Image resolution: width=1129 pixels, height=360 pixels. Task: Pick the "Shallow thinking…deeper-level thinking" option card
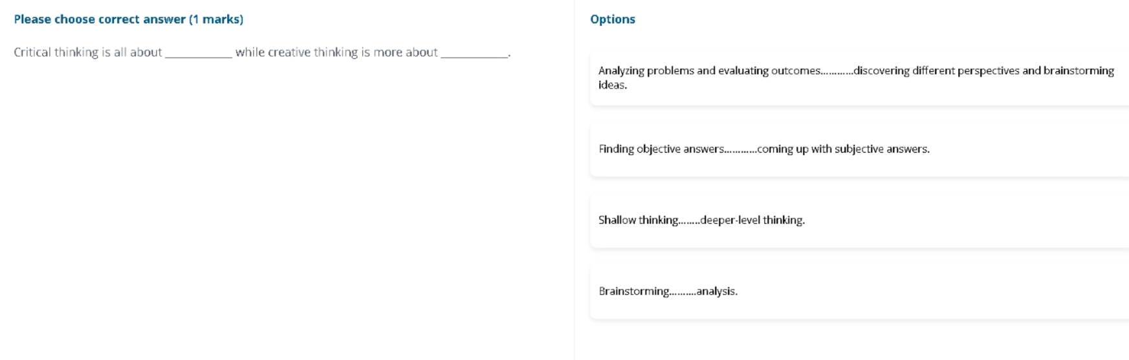click(x=859, y=220)
